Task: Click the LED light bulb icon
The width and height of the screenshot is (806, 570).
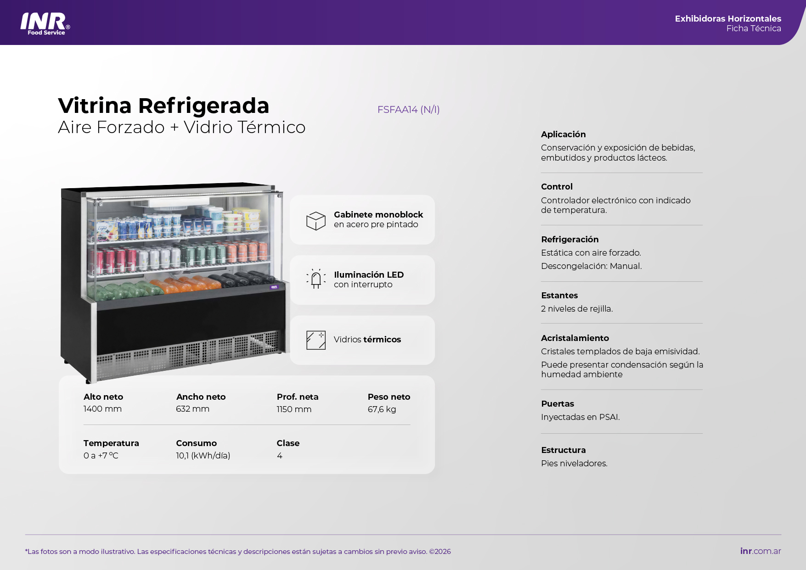Action: coord(316,279)
